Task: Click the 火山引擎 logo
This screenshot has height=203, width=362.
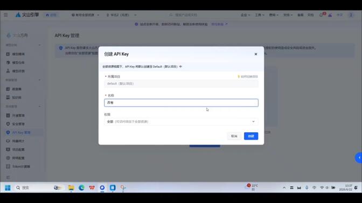Action: click(27, 15)
